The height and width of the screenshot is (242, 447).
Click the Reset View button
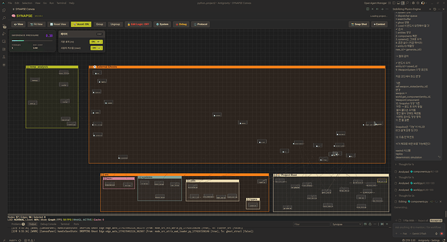pyautogui.click(x=58, y=24)
